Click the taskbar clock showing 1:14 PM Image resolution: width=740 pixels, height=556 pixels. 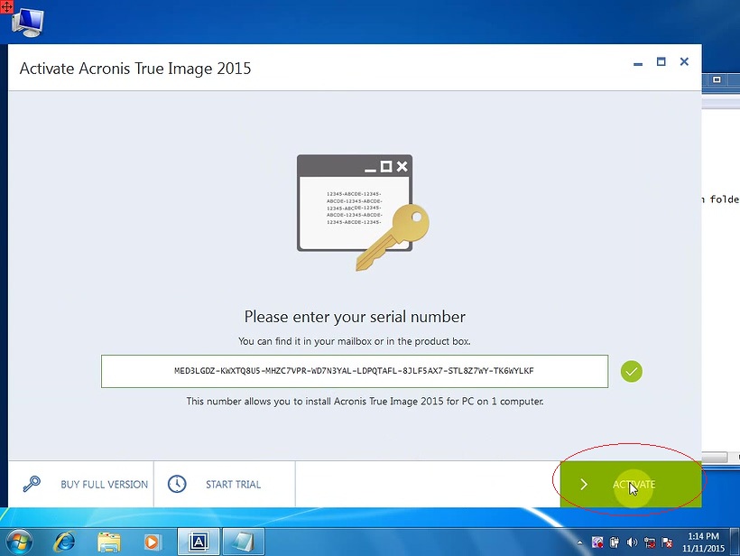pyautogui.click(x=703, y=542)
